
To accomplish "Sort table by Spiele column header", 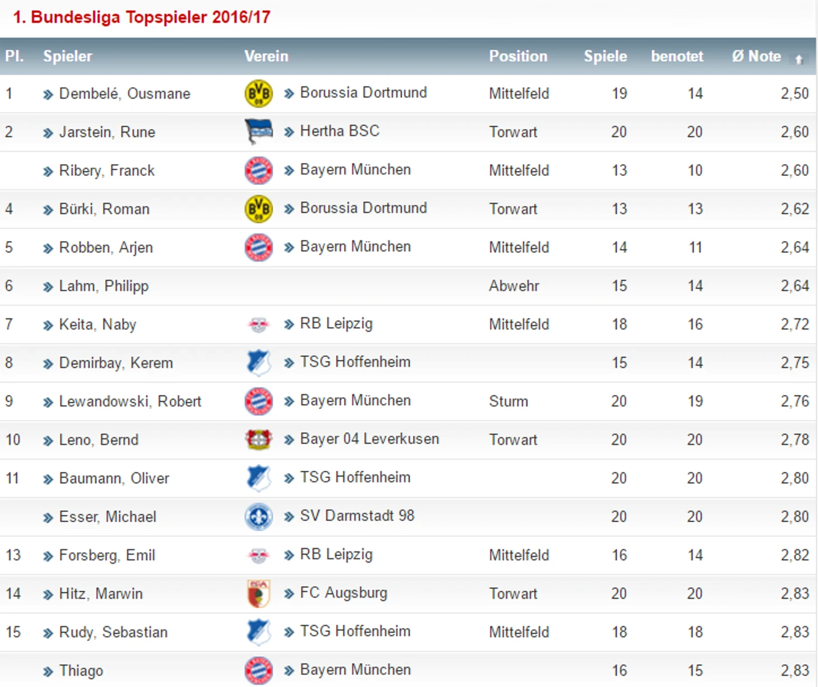I will point(605,56).
